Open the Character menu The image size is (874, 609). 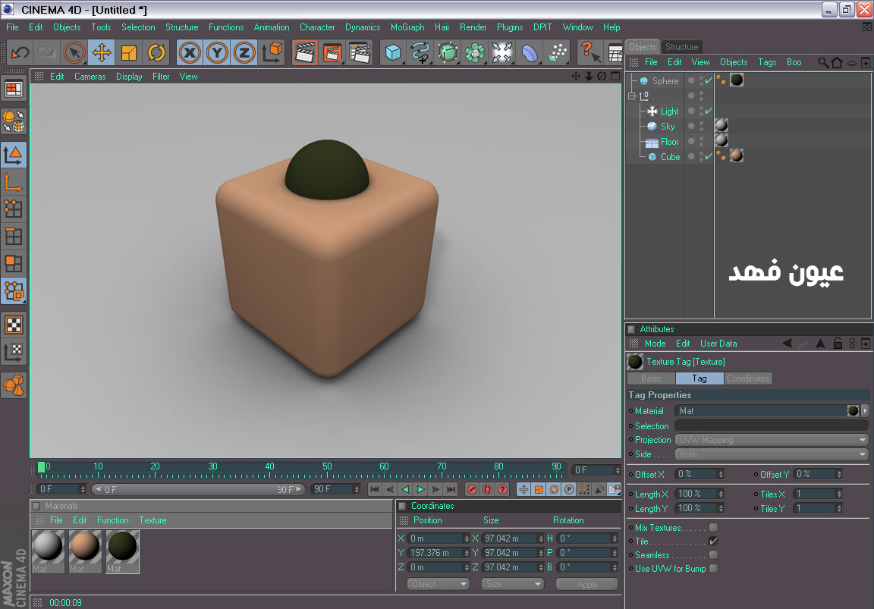click(317, 27)
